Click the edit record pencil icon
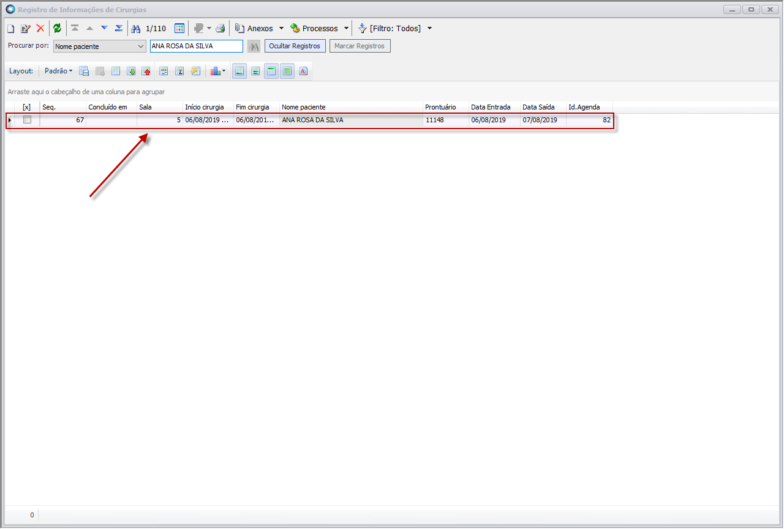The height and width of the screenshot is (529, 784). tap(25, 28)
